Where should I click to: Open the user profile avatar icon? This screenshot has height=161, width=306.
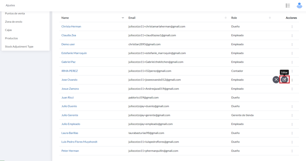point(299,5)
